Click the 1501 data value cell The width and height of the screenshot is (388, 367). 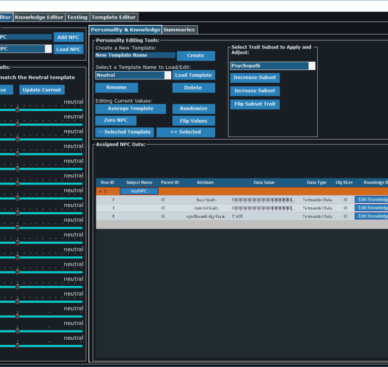coord(264,216)
